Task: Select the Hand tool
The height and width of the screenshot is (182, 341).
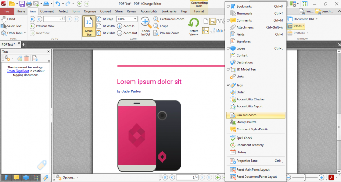Action: coord(8,19)
